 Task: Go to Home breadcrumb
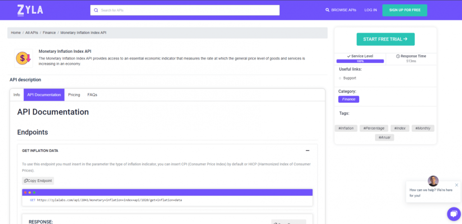[x=16, y=33]
